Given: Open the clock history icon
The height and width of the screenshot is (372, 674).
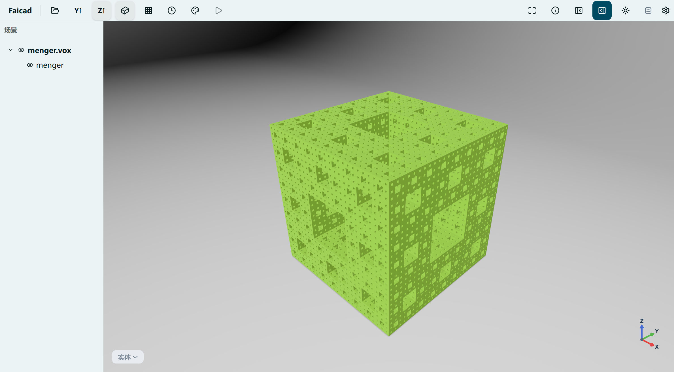Looking at the screenshot, I should pos(172,10).
